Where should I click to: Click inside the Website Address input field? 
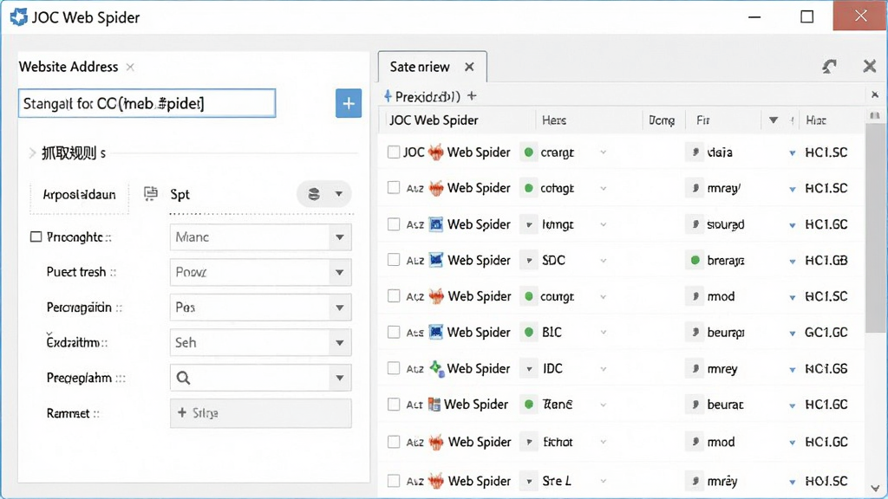(x=147, y=103)
